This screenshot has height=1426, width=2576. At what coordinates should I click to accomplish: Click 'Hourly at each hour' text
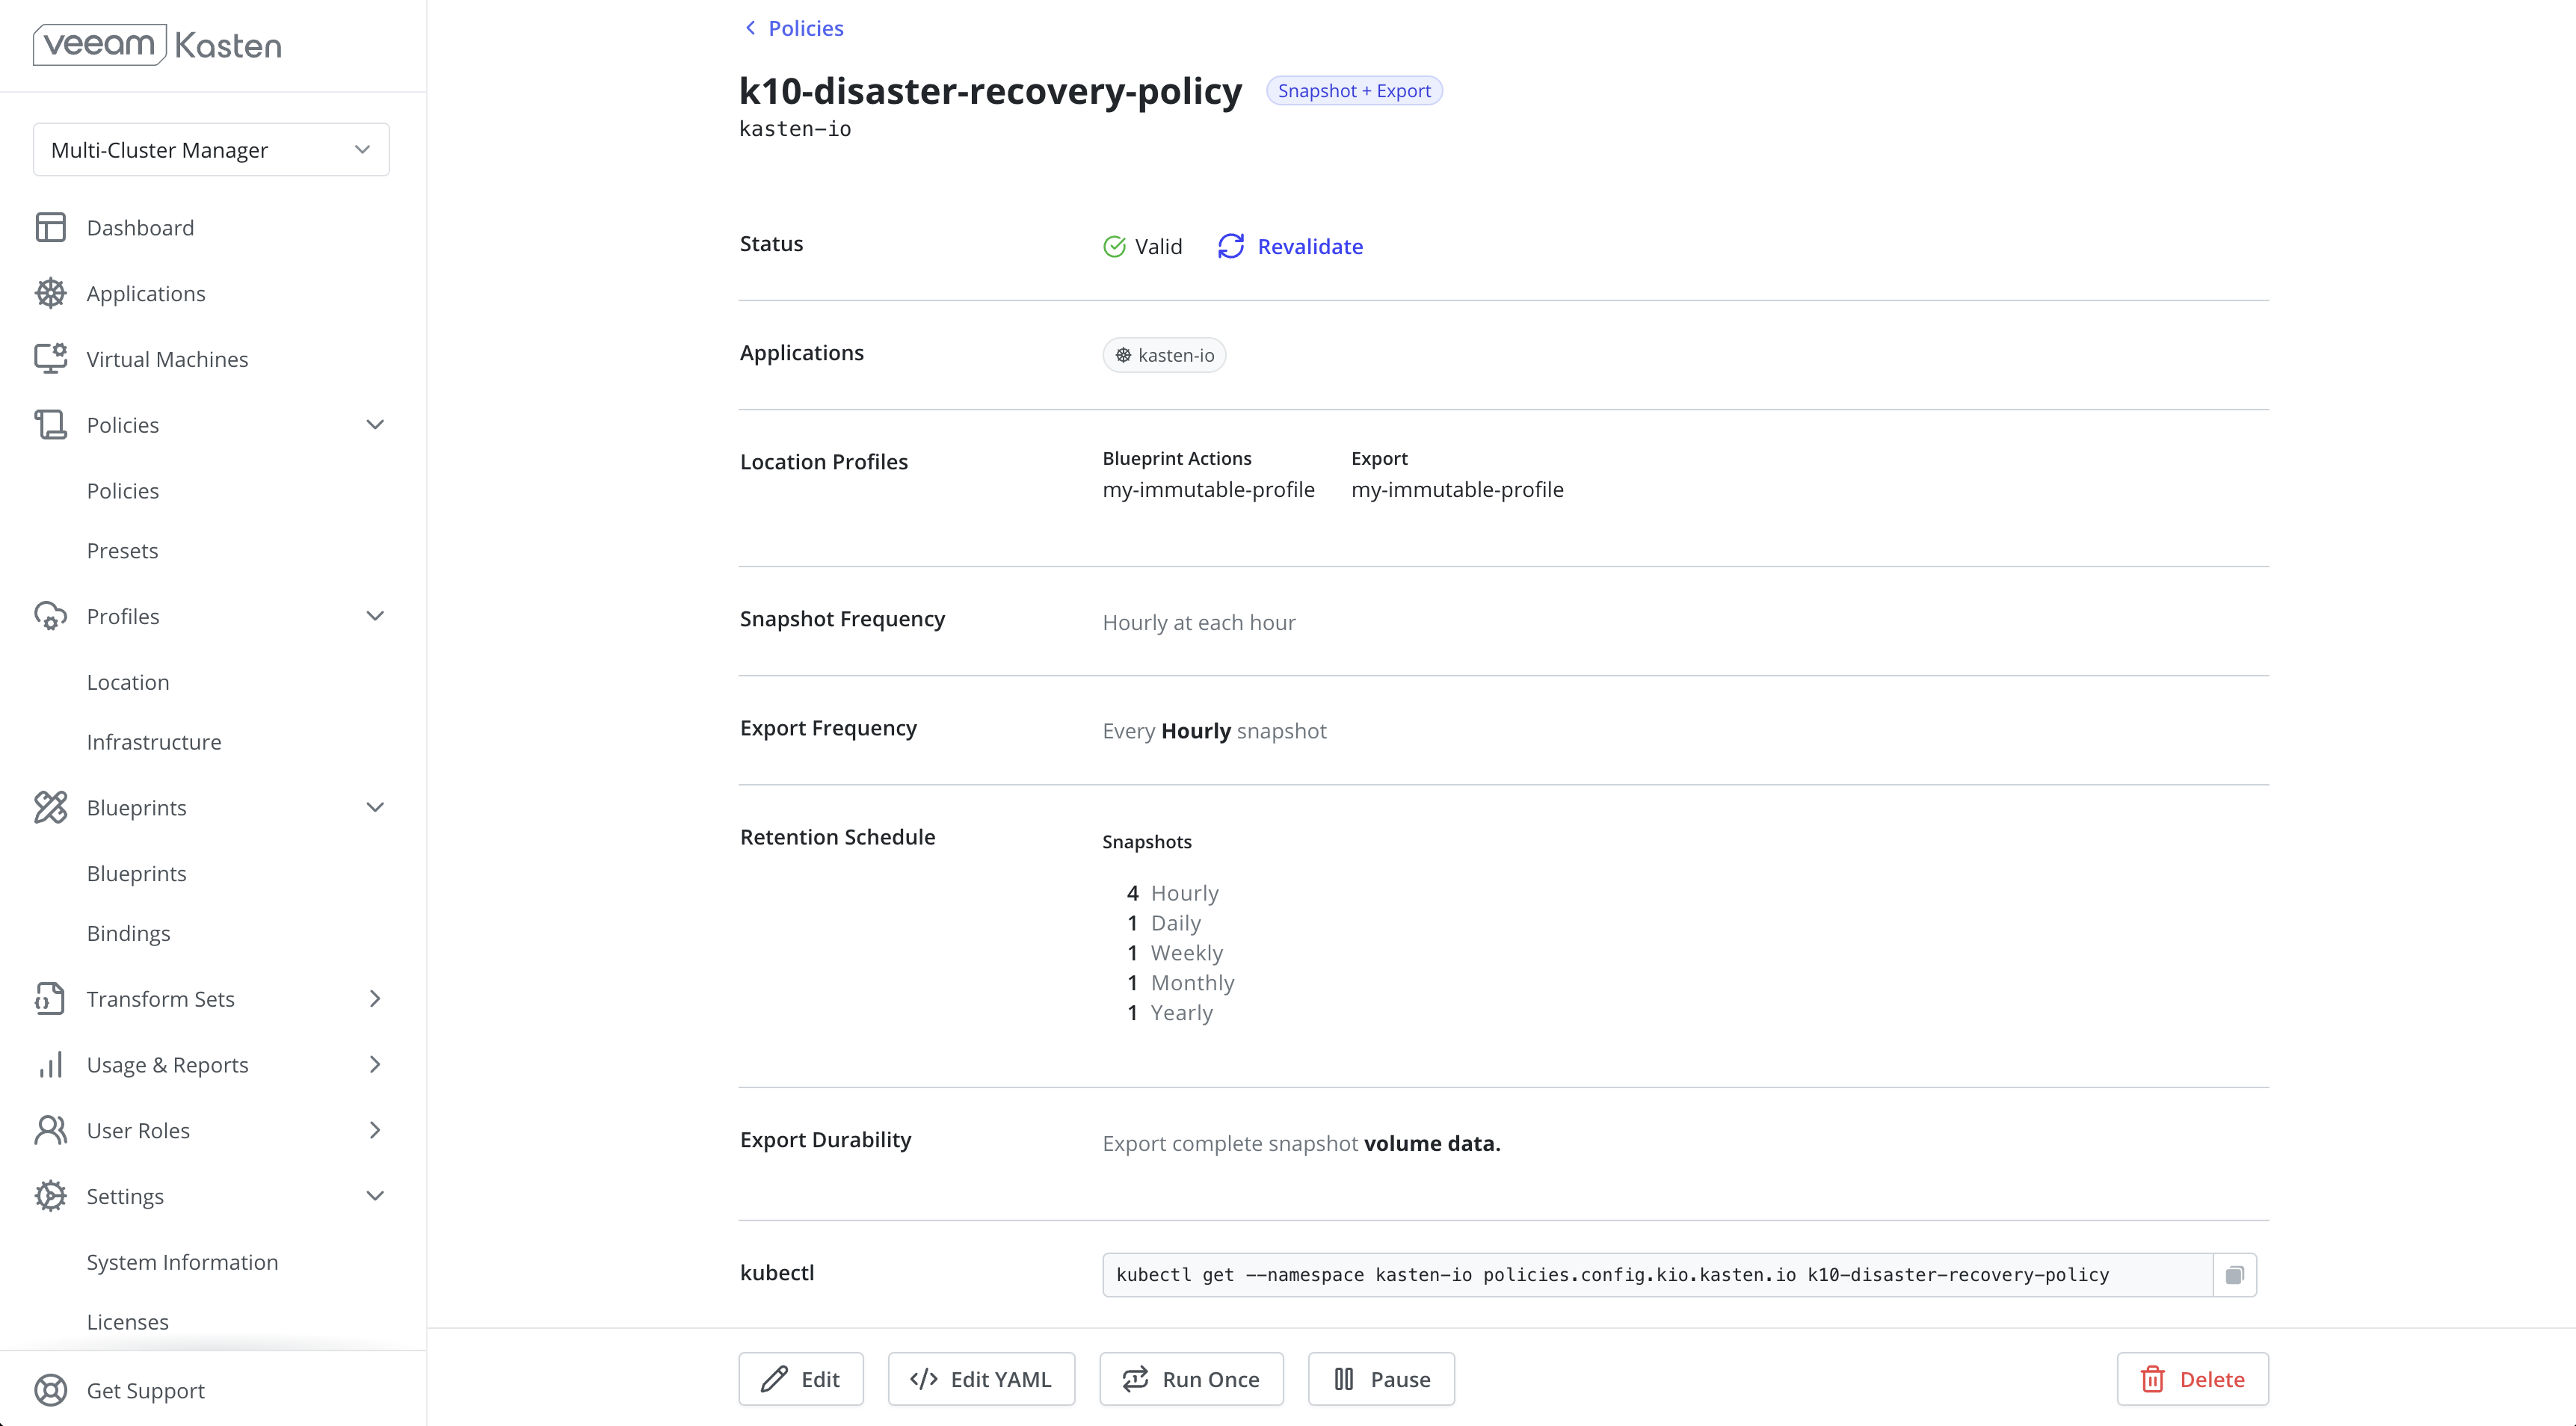point(1198,623)
